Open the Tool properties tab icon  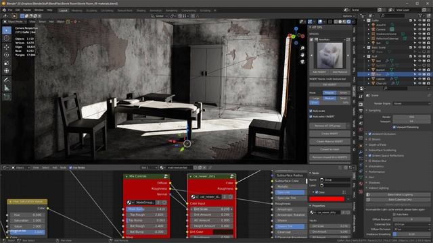361,96
